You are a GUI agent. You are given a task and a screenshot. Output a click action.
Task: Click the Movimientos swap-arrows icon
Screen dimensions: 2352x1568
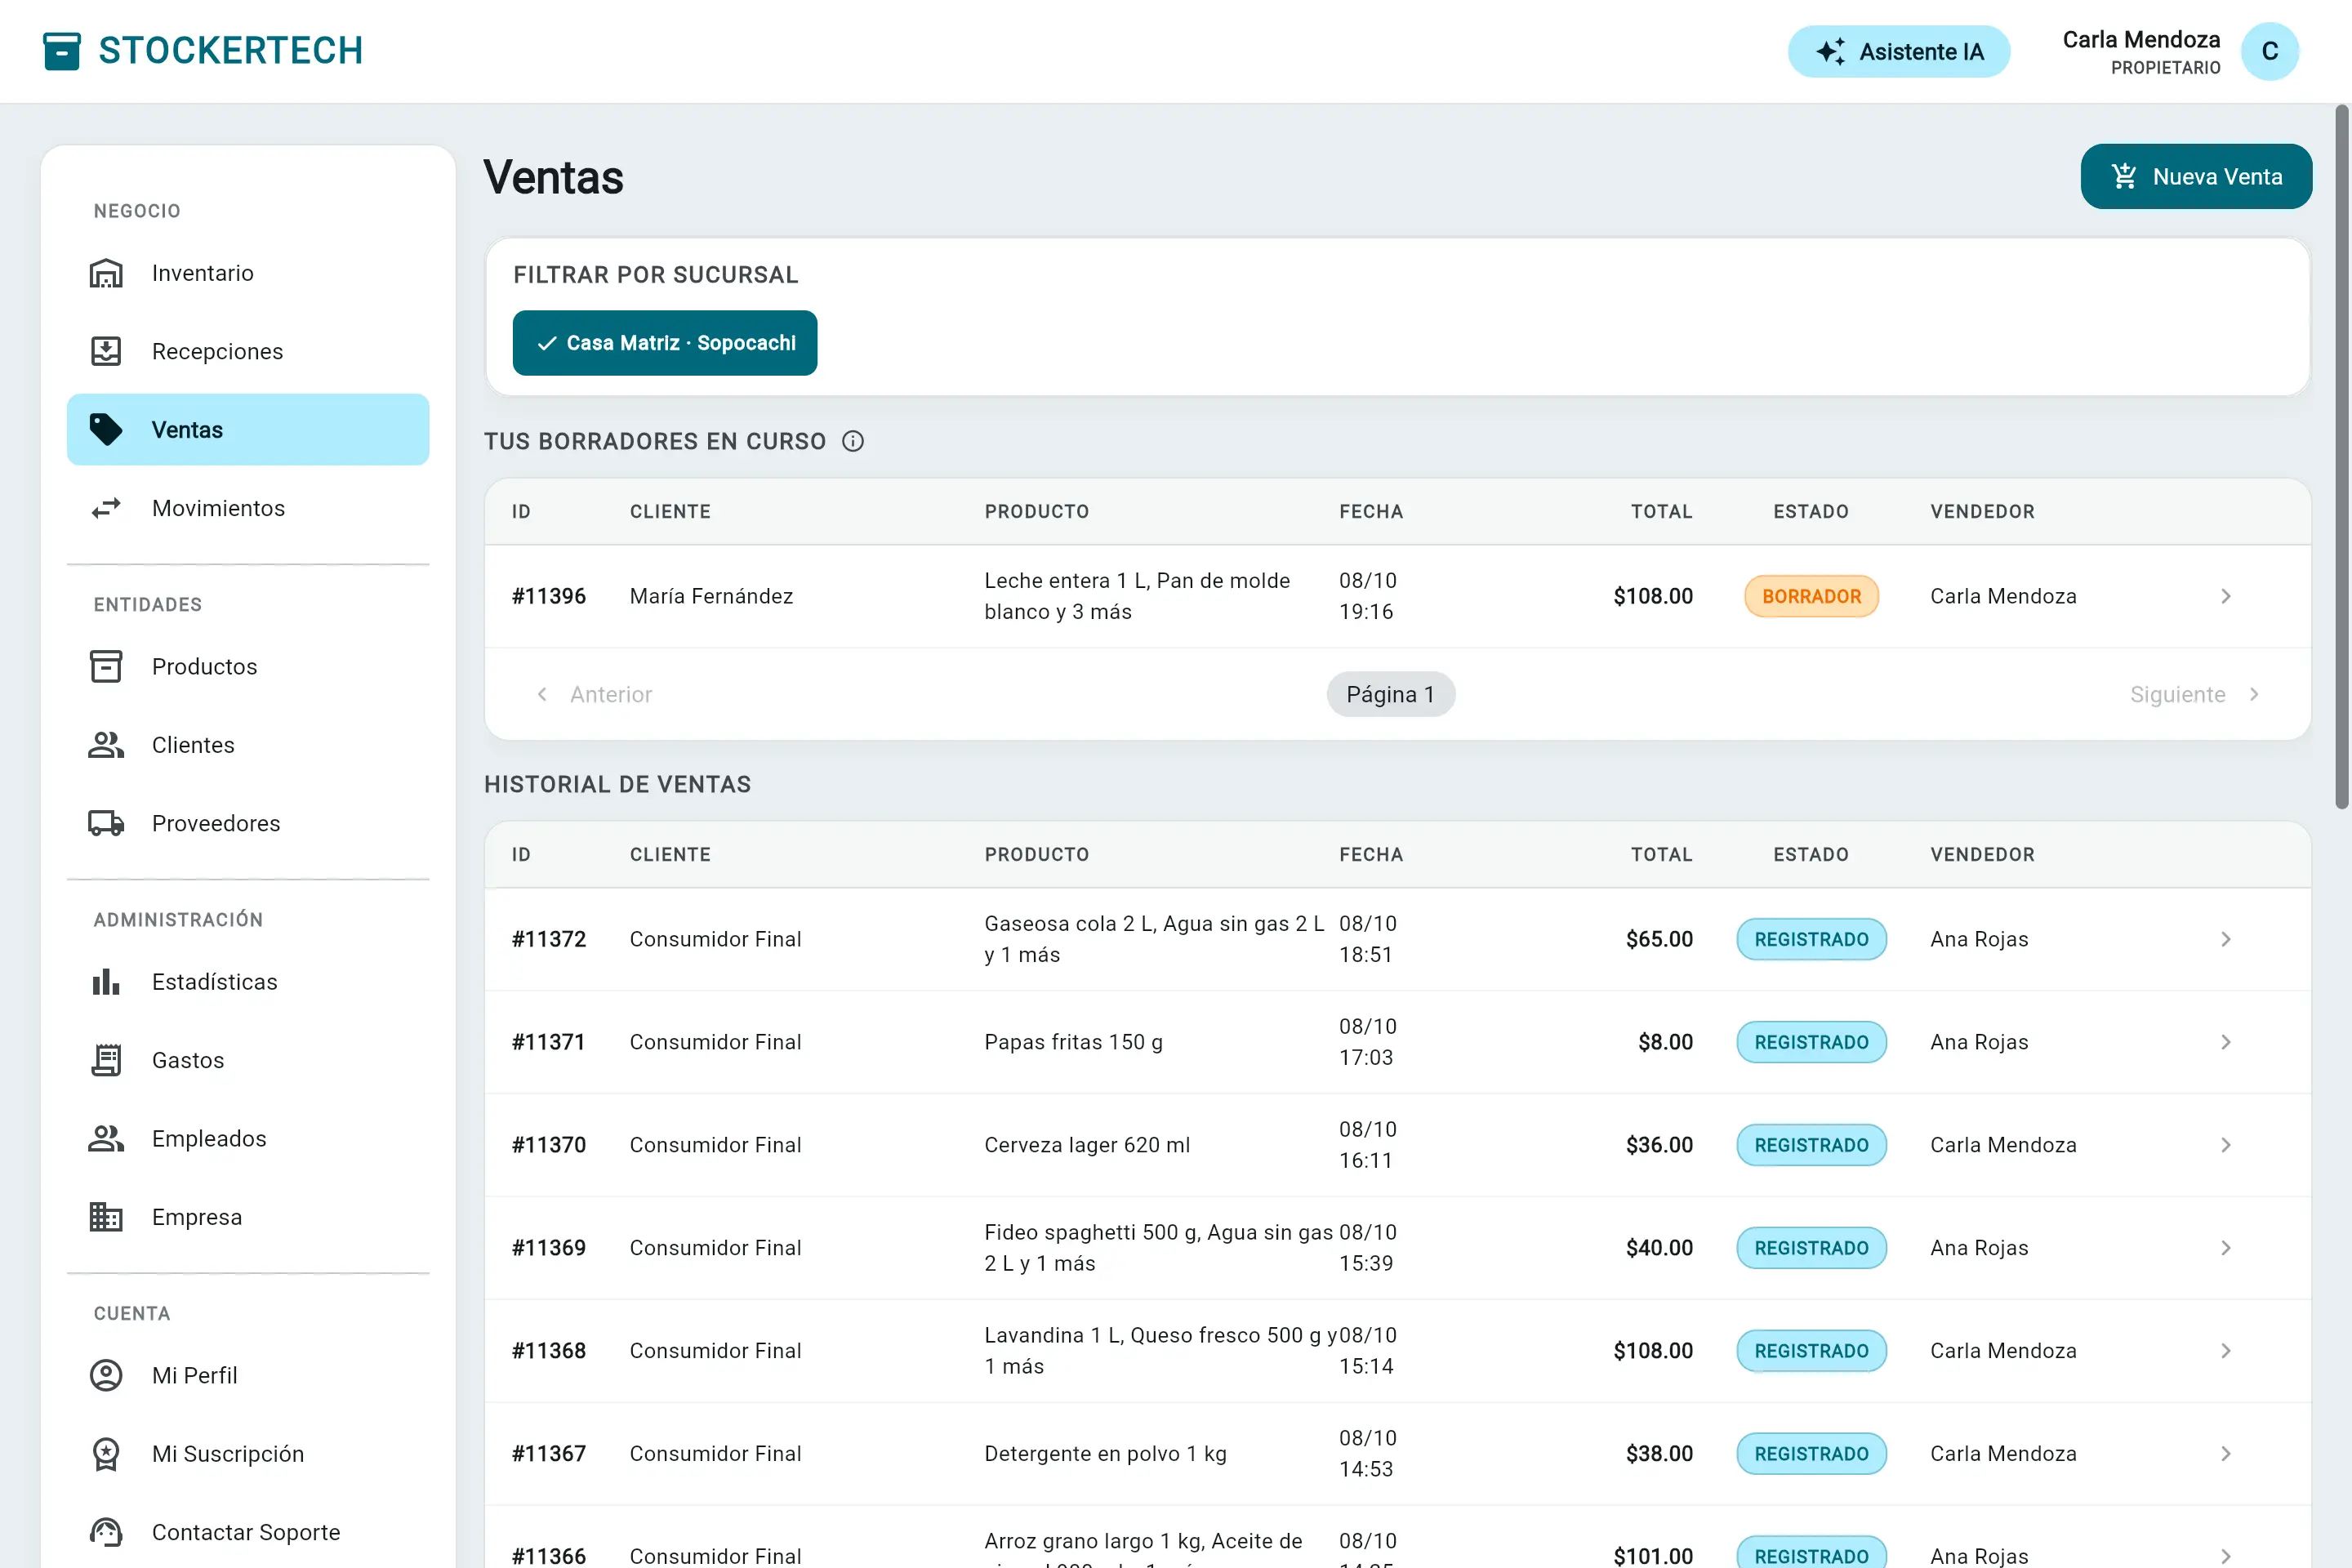(x=106, y=508)
